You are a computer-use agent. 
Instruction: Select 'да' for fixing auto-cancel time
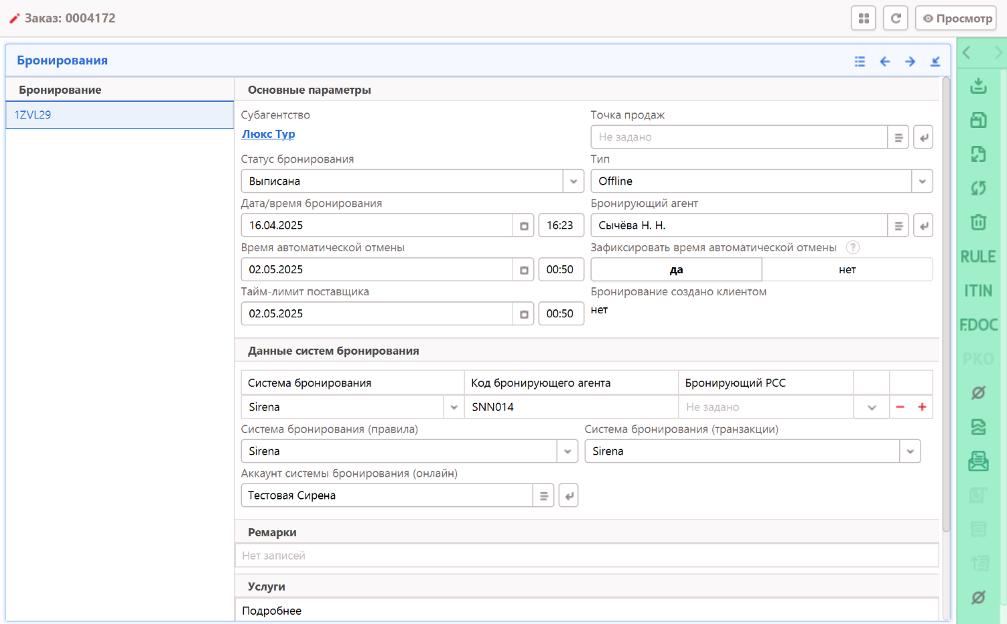pyautogui.click(x=676, y=270)
